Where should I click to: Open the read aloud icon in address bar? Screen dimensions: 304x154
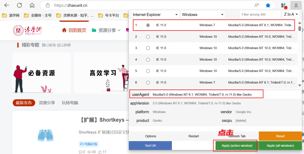257,5
